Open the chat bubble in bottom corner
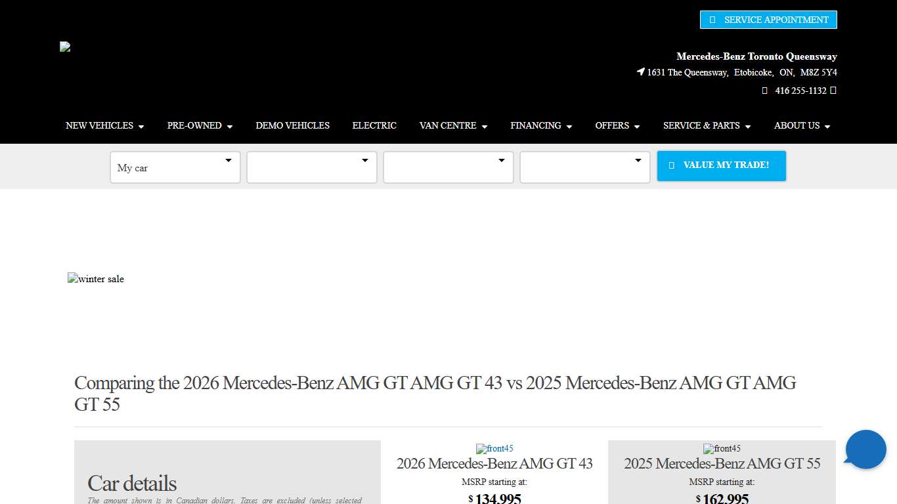 (x=865, y=450)
